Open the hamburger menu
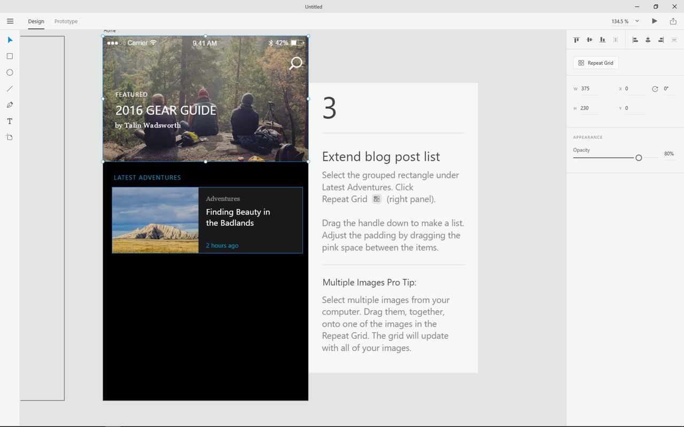The image size is (684, 427). (x=10, y=21)
